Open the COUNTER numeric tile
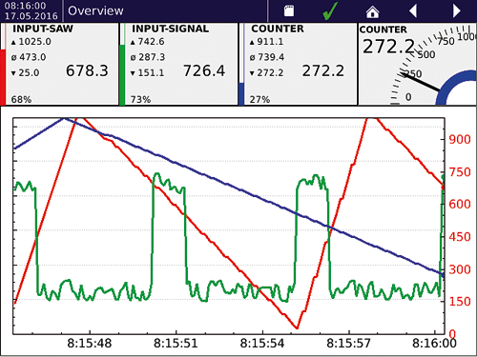Viewport: 477px width, 357px height. [298, 64]
